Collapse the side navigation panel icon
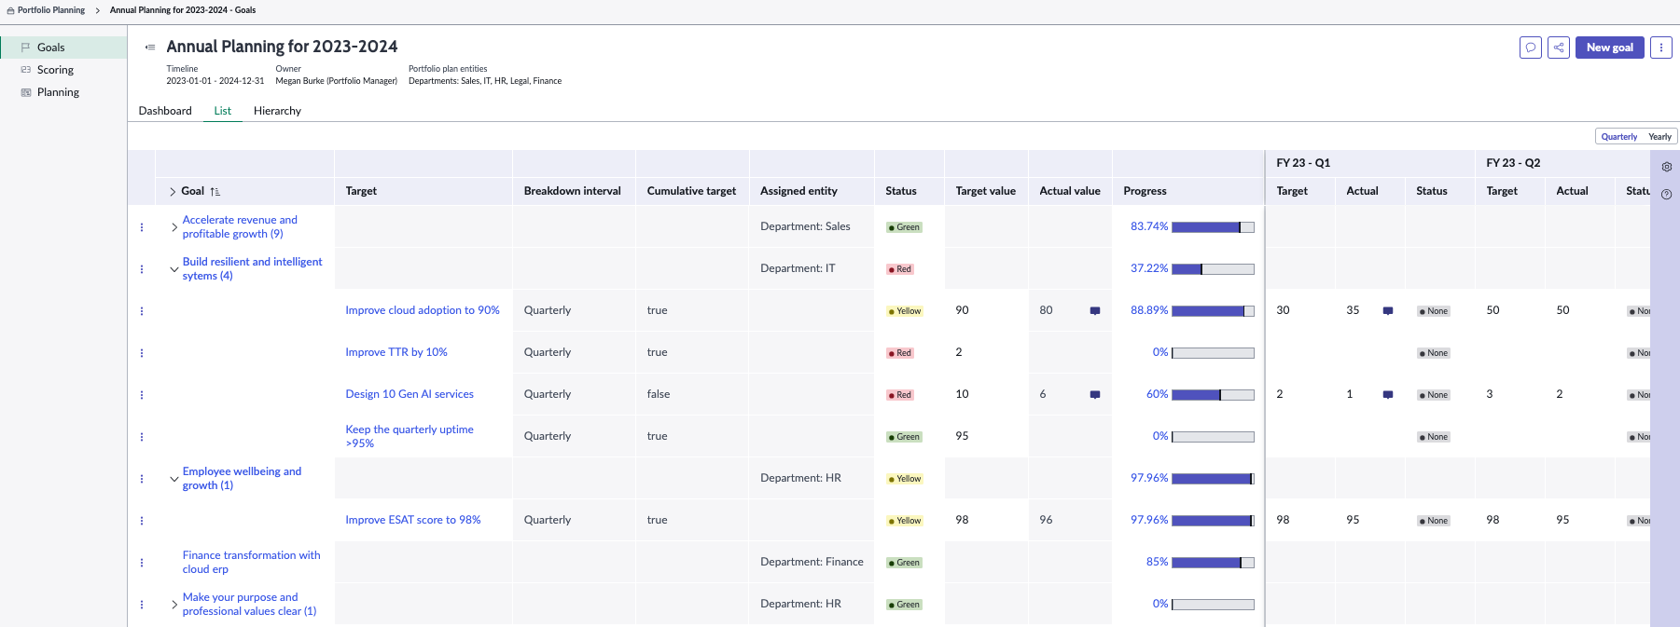The image size is (1680, 627). point(150,48)
